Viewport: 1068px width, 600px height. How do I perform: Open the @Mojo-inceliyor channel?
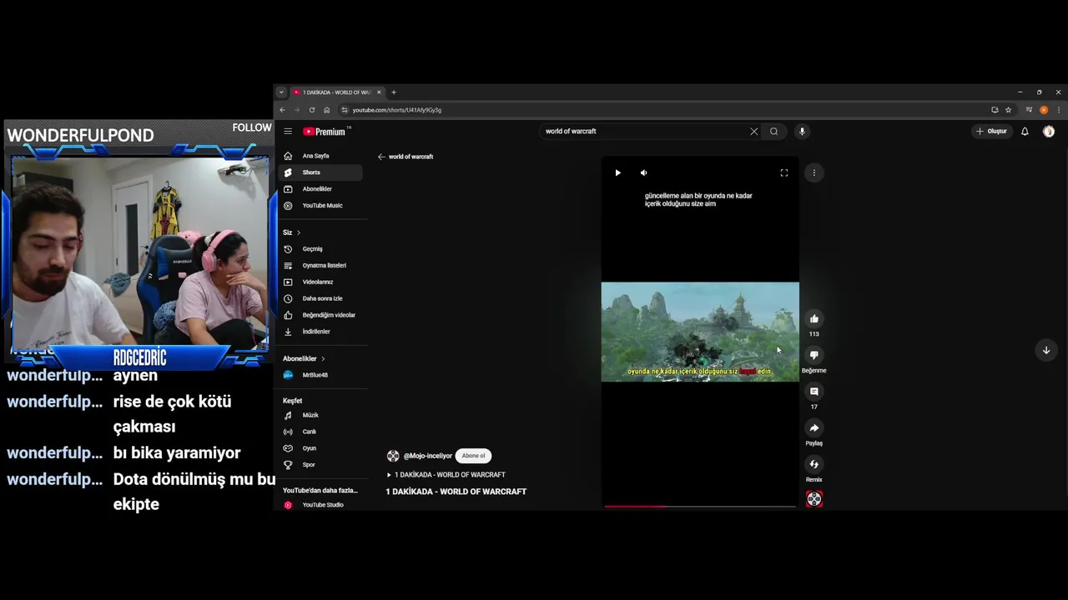(x=428, y=456)
